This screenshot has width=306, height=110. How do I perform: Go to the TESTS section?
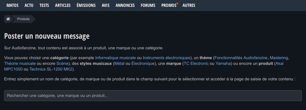click(44, 5)
